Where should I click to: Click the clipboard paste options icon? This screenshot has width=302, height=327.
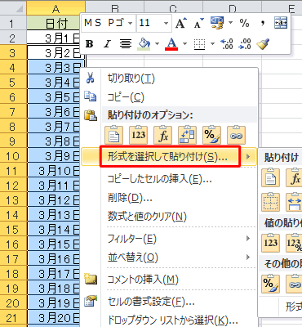pos(91,115)
